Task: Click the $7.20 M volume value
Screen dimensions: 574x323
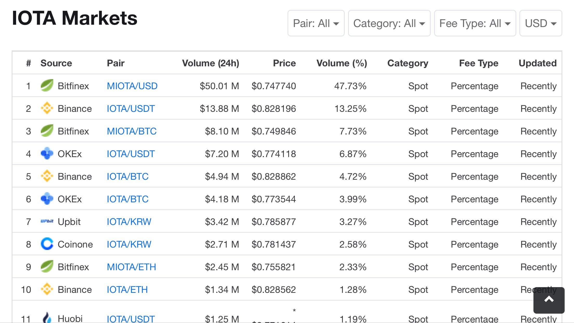Action: (x=222, y=154)
